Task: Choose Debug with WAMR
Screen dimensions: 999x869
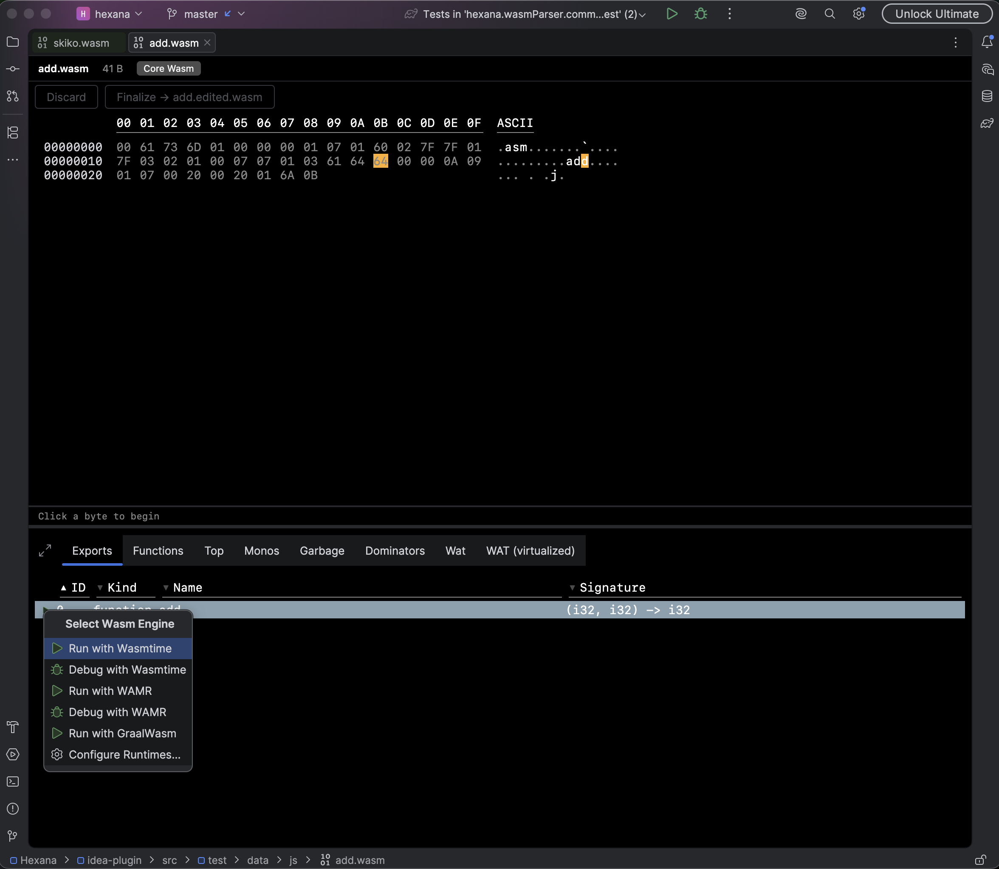Action: (x=119, y=712)
